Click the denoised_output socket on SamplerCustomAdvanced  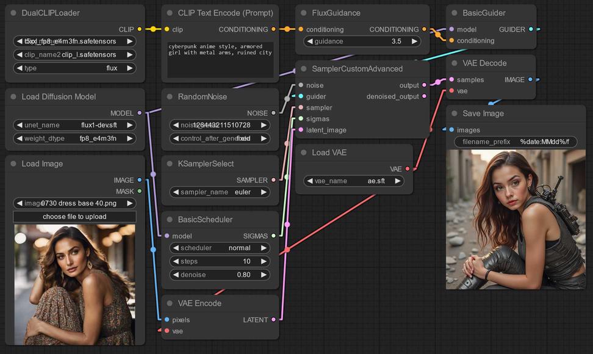[x=424, y=96]
